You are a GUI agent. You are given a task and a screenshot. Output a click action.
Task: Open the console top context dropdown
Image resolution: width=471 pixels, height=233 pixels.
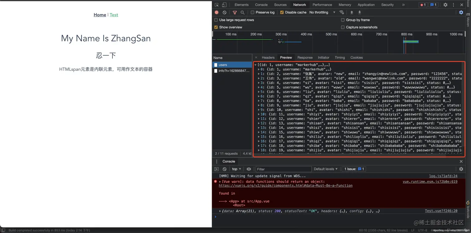236,169
